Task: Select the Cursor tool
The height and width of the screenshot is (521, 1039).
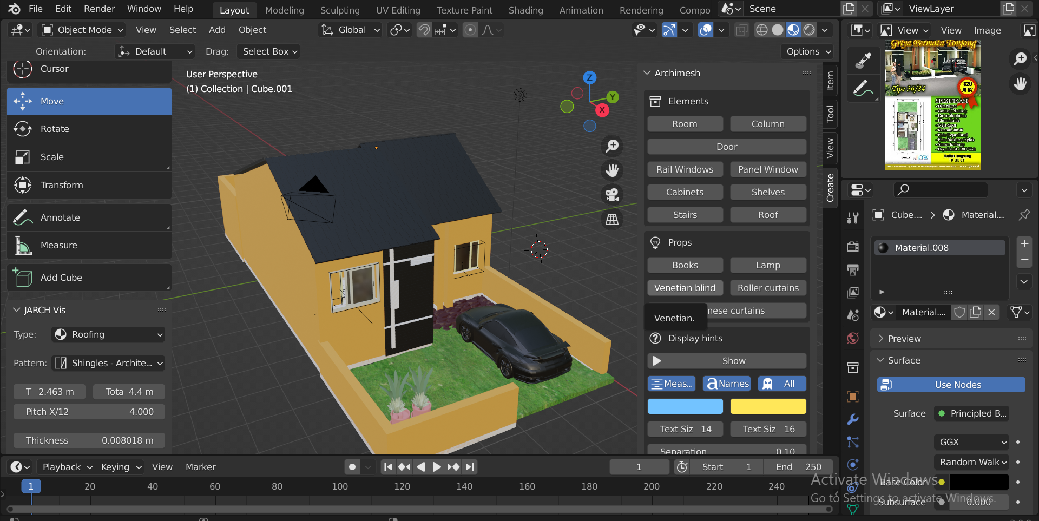Action: click(x=89, y=69)
